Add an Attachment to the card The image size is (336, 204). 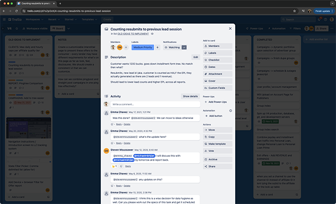(x=217, y=74)
